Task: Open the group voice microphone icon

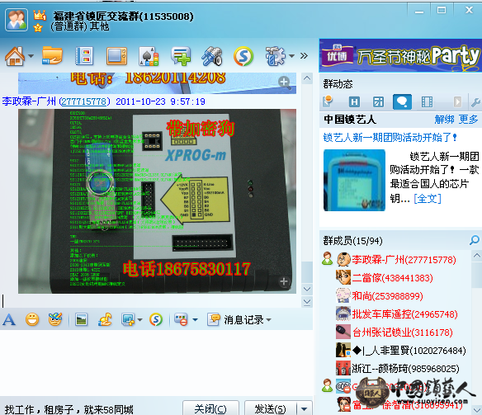Action: click(212, 56)
